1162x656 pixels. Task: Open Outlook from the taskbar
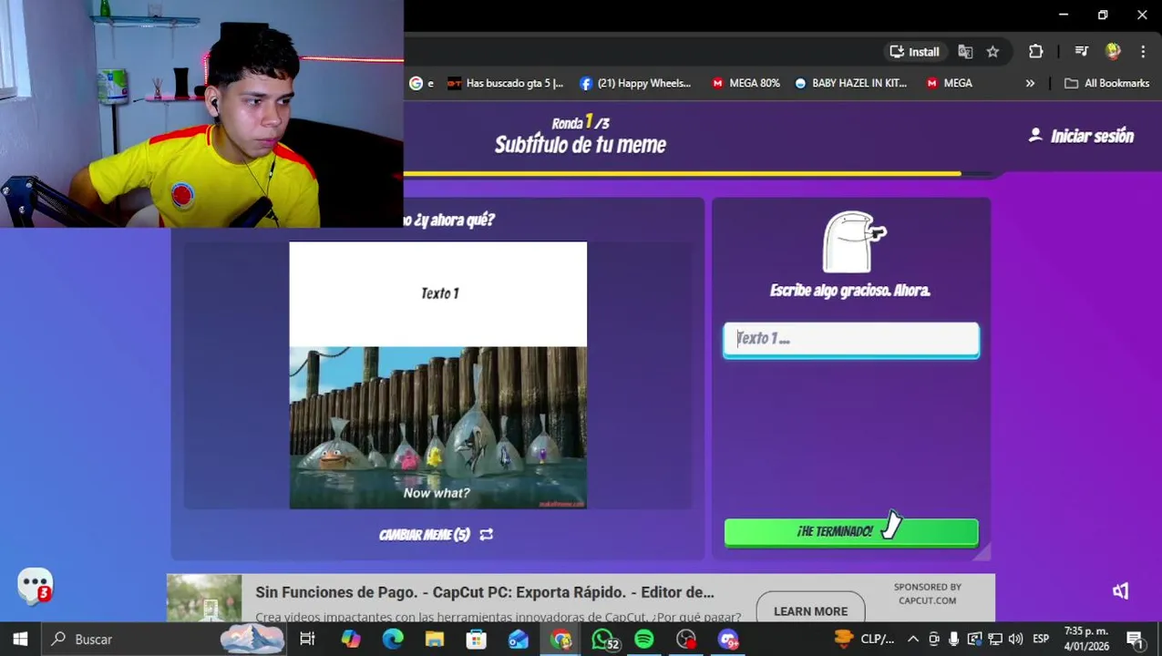tap(519, 640)
